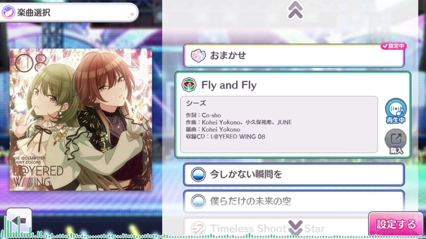Click the Fly and Fly song title

229,85
